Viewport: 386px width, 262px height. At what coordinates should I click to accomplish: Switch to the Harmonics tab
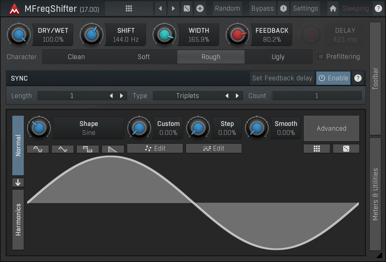[x=18, y=219]
